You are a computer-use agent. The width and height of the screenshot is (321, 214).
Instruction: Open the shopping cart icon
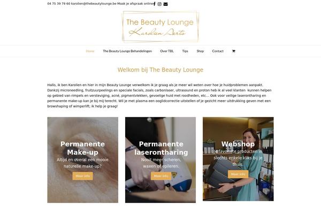[x=234, y=51]
